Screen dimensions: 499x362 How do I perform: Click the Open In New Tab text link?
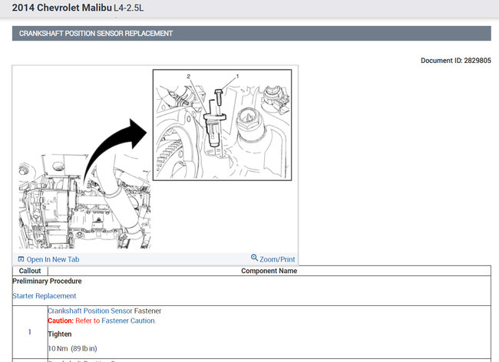pos(53,259)
